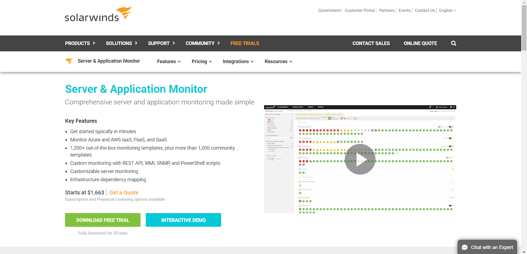Viewport: 527px width, 254px height.
Task: Click the 'Key Features' heading
Action: pos(81,121)
